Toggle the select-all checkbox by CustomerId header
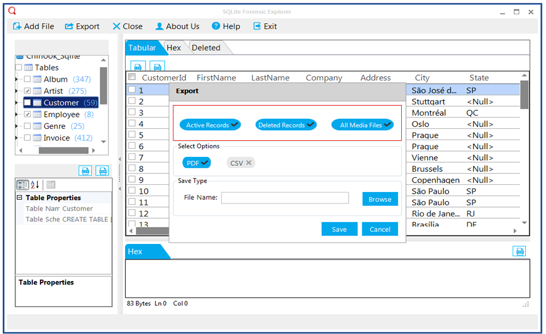Screen dimensions: 546x334 [x=132, y=77]
